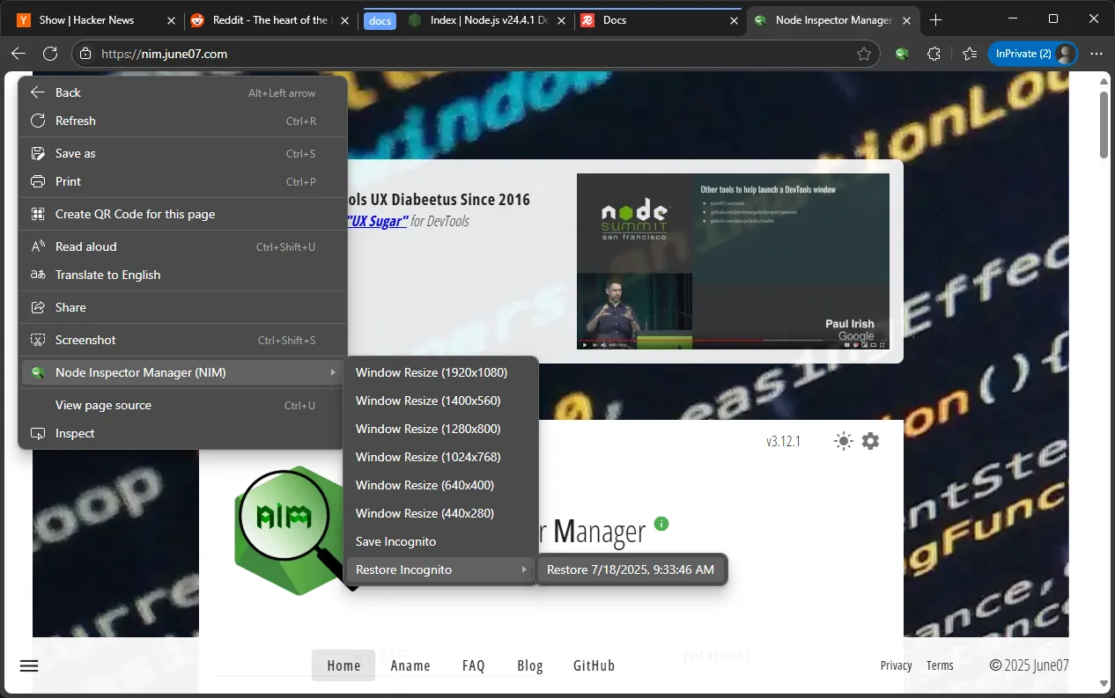Expand Node Inspector Manager (NIM) submenu
The image size is (1115, 698).
(x=182, y=372)
